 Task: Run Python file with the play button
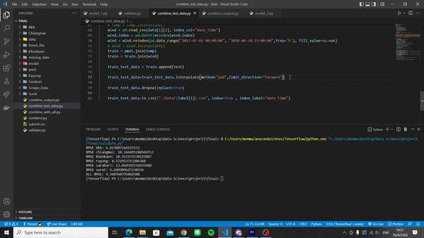click(399, 13)
